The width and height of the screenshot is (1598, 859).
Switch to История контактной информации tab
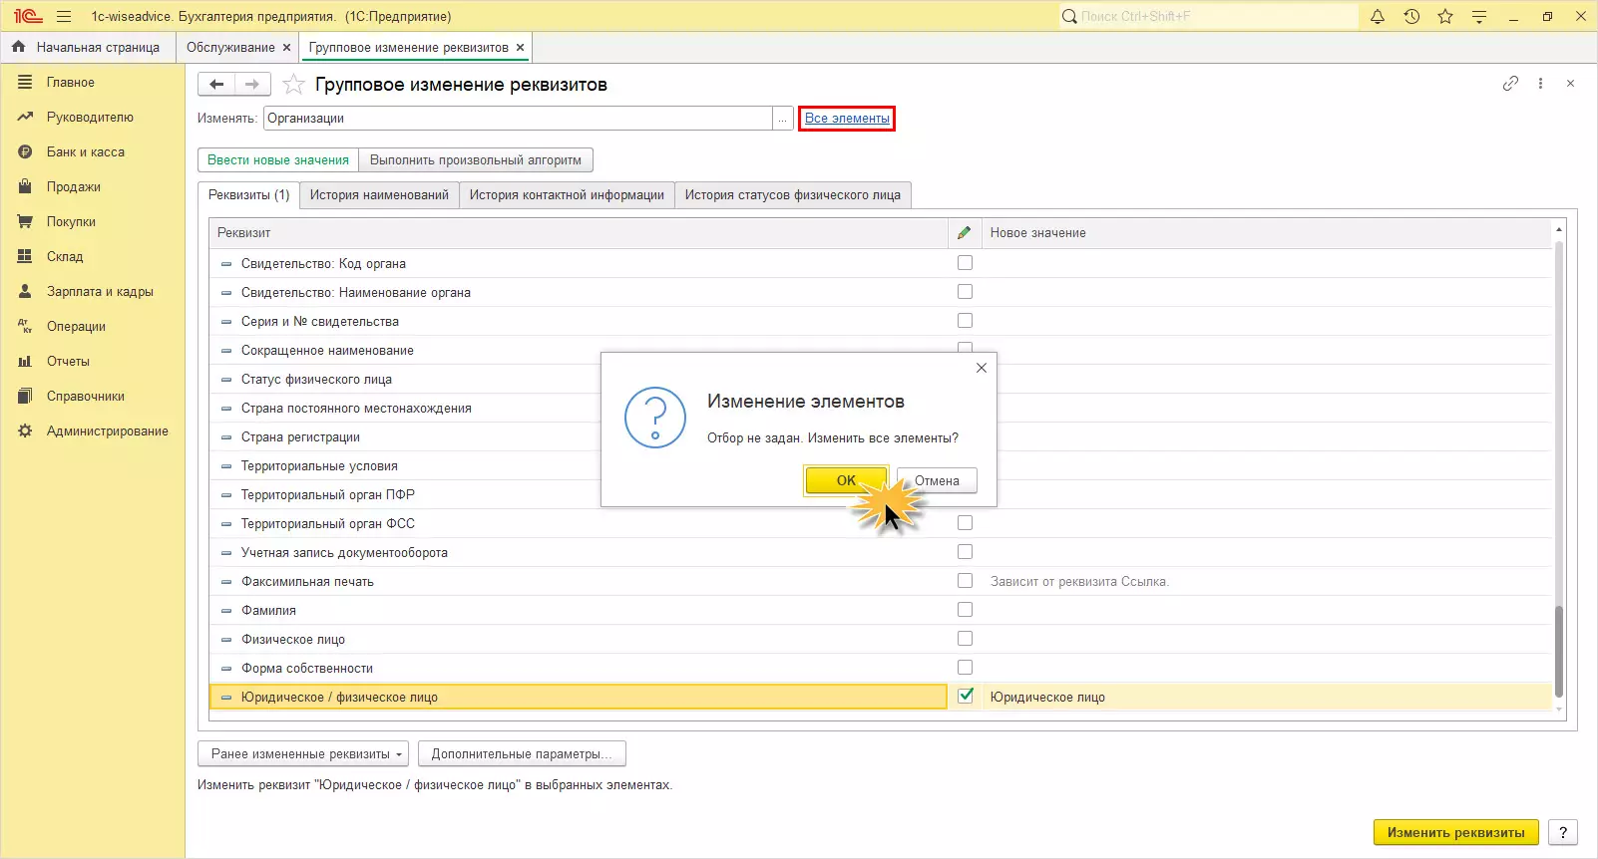tap(567, 194)
